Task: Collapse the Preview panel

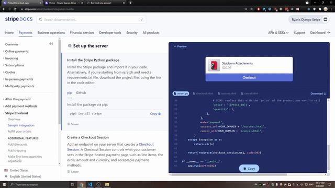Action: pos(180,46)
